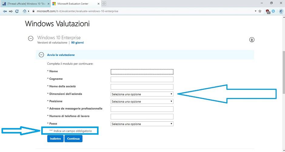Screen dimensions: 285x152
Task: Collapse the Avvia la valutazione panel
Action: click(x=42, y=55)
